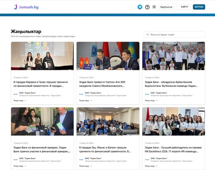This screenshot has height=170, width=215.
Task: Click Элдик Банк logo in Каракол и Талас card
Action: point(16,94)
